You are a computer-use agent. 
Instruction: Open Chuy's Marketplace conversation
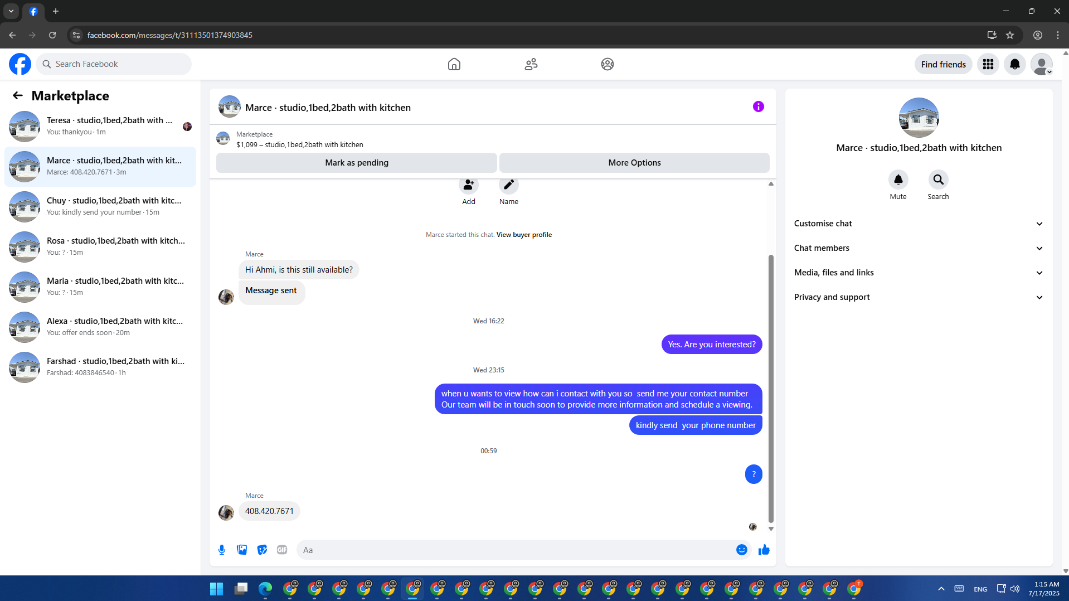click(100, 207)
